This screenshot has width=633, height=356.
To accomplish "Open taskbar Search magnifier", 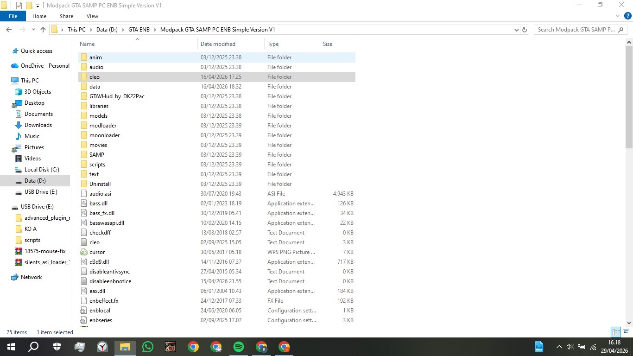I will click(33, 347).
